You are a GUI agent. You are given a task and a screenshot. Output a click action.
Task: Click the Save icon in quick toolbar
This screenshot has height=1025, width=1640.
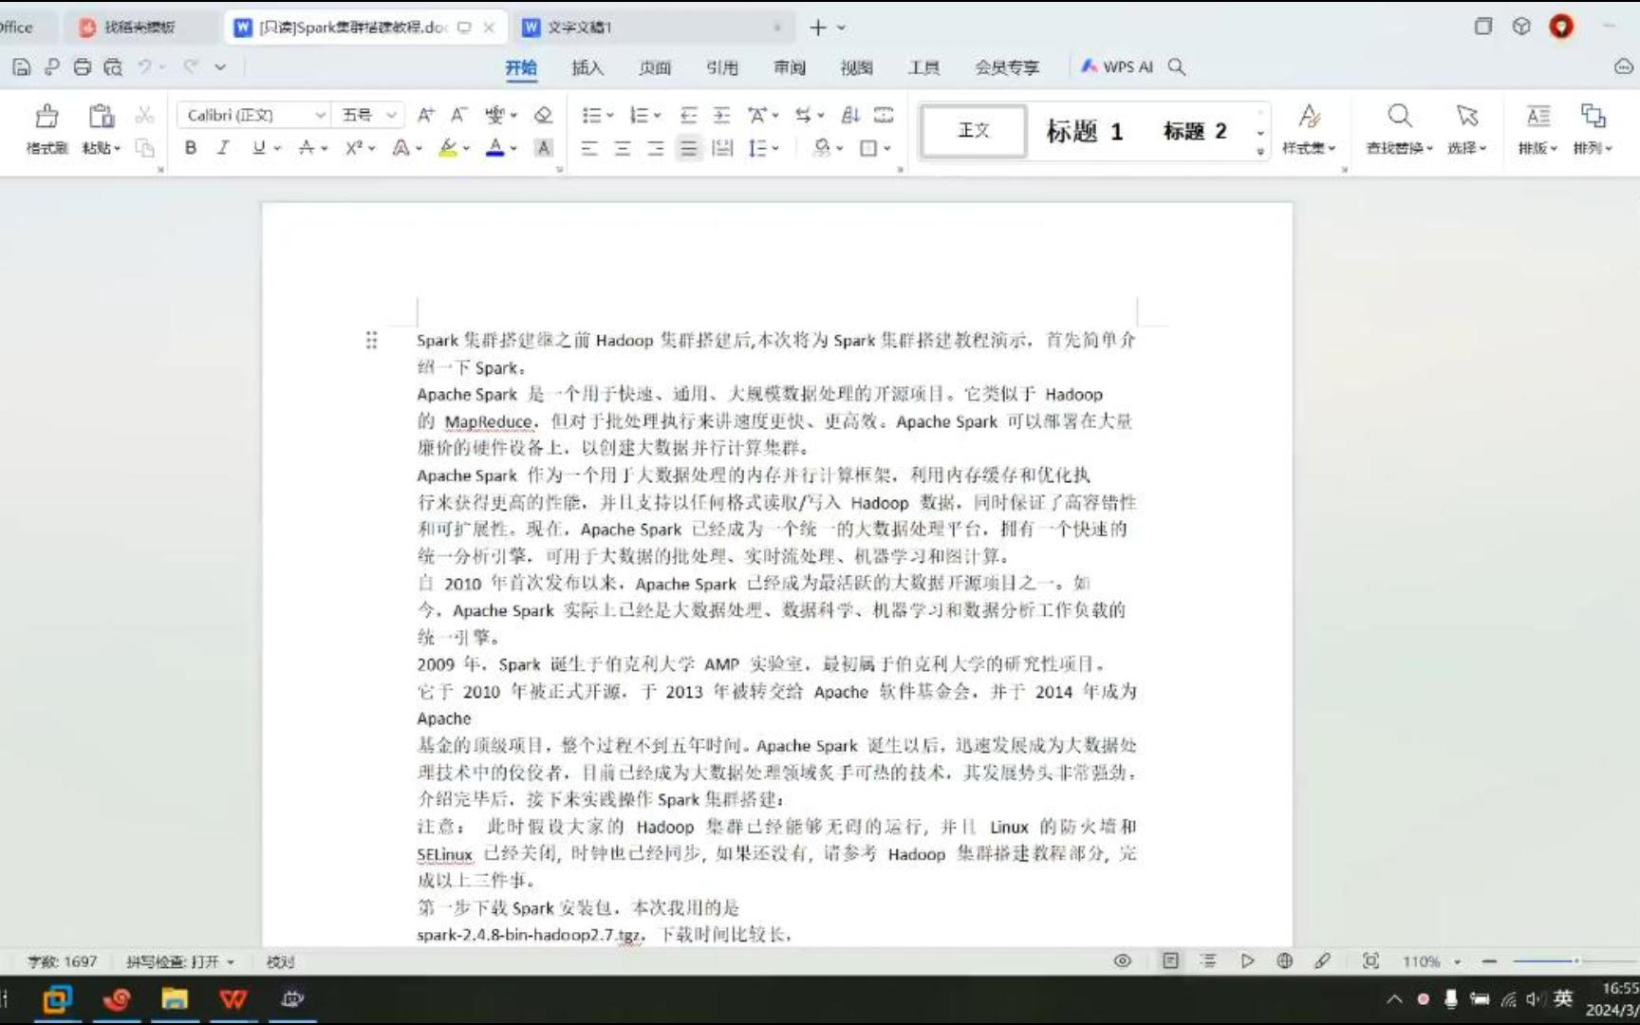click(21, 66)
